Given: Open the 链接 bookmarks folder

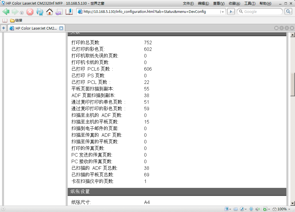Looking at the screenshot, I should click(16, 20).
